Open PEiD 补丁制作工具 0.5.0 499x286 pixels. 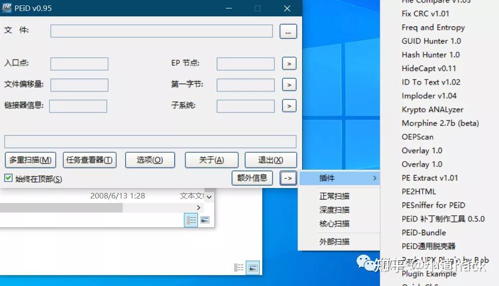(x=443, y=219)
